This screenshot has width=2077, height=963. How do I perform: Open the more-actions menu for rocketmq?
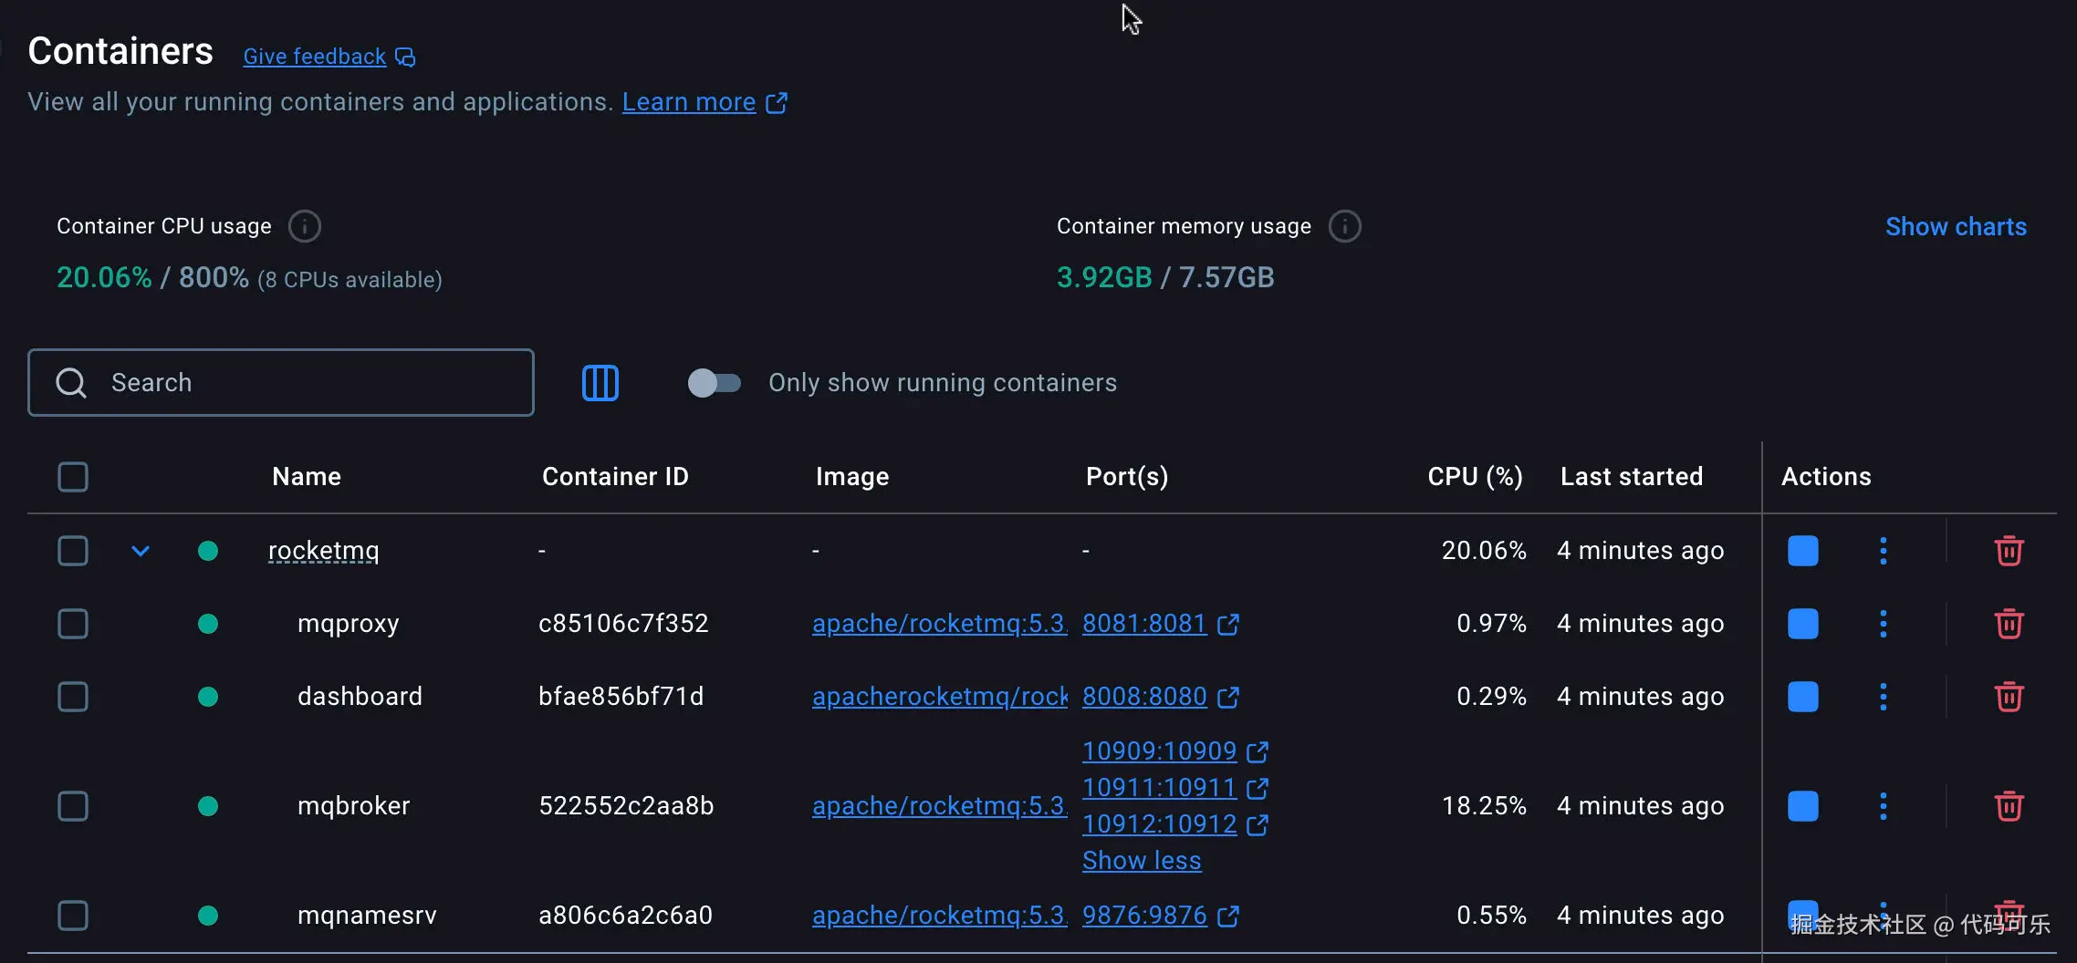[x=1883, y=551]
